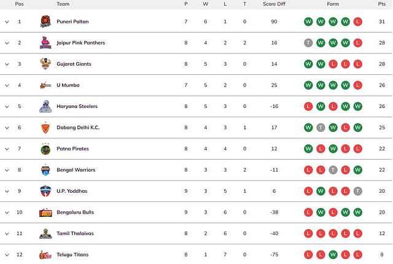Click Puneri Paltan's red L form badge

point(357,21)
